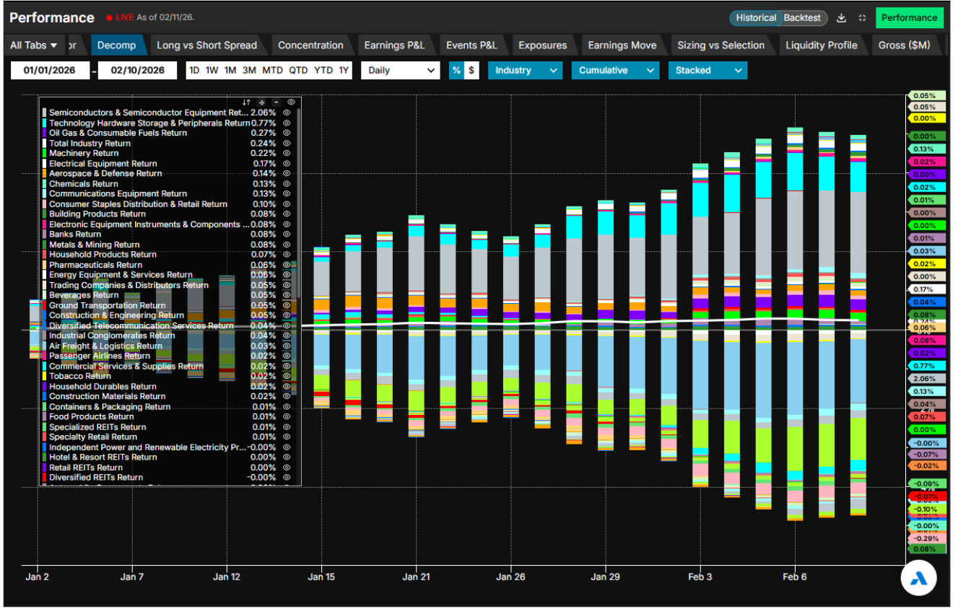Screen dimensions: 953x609
Task: Click the legend move/drag handle icon
Action: (x=262, y=102)
